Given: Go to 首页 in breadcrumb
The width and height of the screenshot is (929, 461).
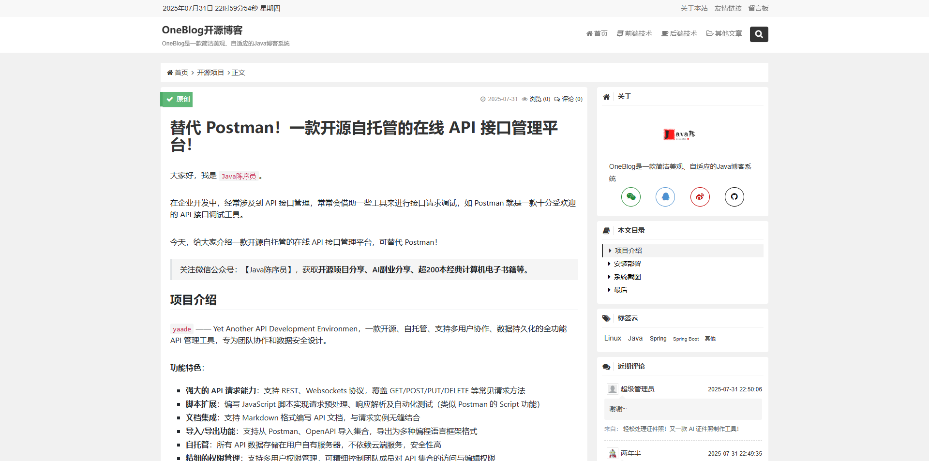Looking at the screenshot, I should click(x=178, y=73).
